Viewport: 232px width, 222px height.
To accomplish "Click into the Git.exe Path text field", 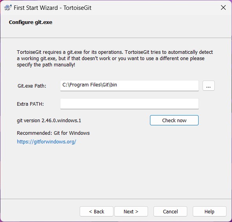I will 129,86.
